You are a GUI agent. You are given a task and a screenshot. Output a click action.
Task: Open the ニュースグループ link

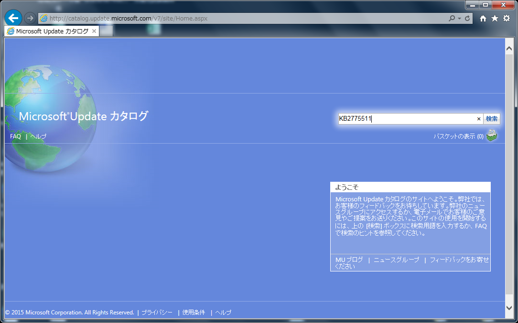pyautogui.click(x=396, y=260)
